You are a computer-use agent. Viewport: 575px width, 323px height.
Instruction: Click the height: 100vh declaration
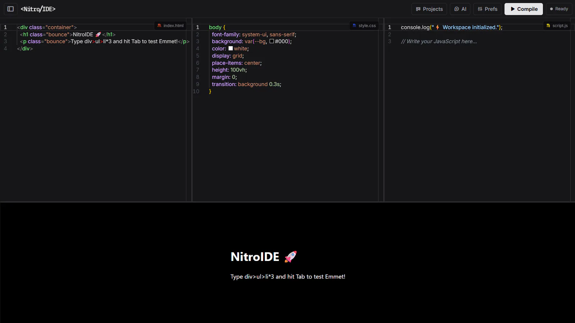[x=229, y=70]
